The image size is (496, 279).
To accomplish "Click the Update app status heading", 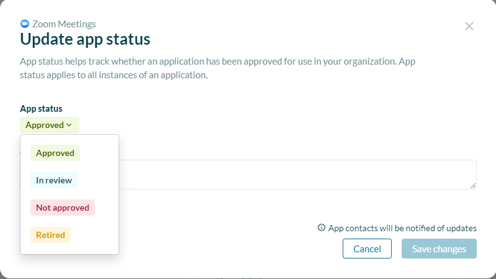I will pyautogui.click(x=85, y=39).
